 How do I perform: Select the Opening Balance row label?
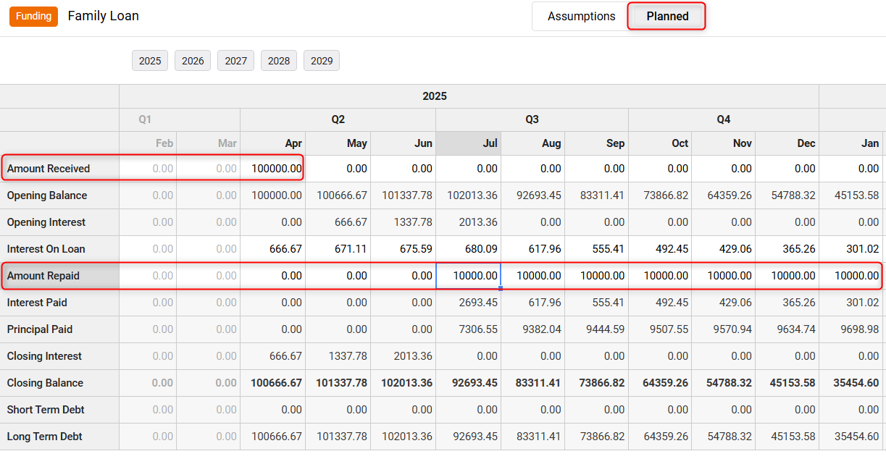coord(59,195)
